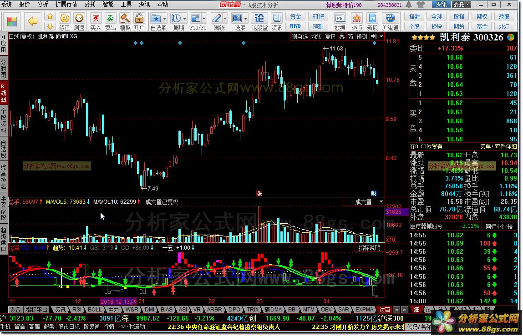Viewport: 523px width, 336px height.
Task: Open the F10/F9 info icon
Action: [196, 18]
